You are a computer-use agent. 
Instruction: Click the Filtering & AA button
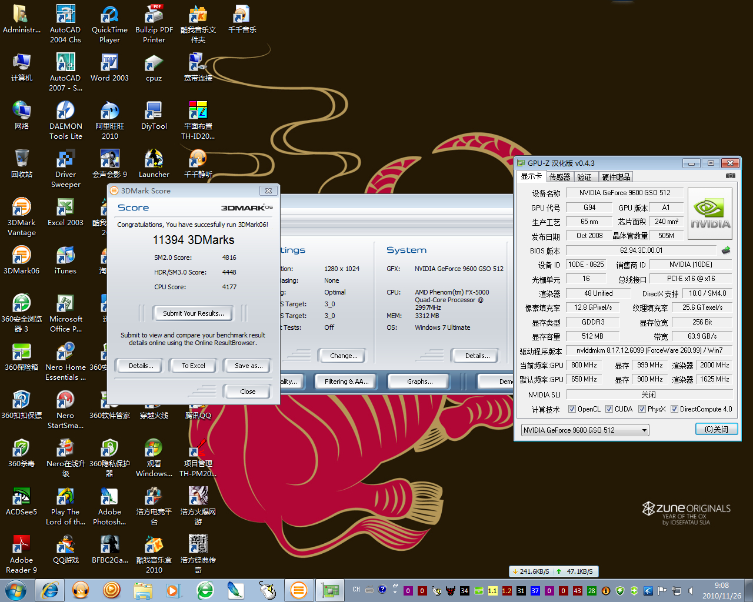coord(346,382)
